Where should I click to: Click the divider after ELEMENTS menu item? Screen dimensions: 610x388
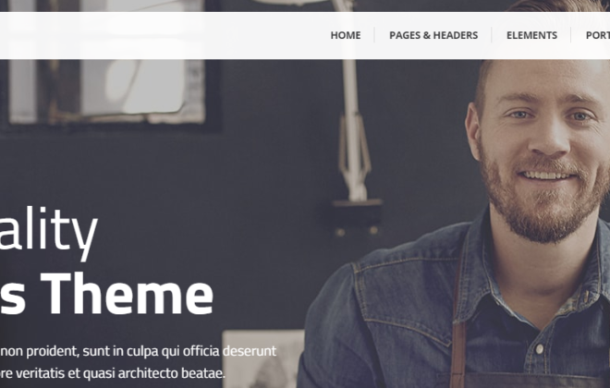click(x=571, y=35)
